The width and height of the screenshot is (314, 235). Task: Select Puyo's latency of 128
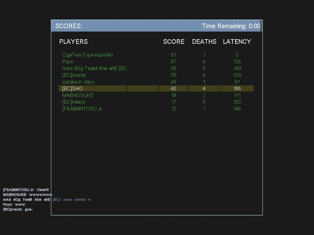[237, 62]
